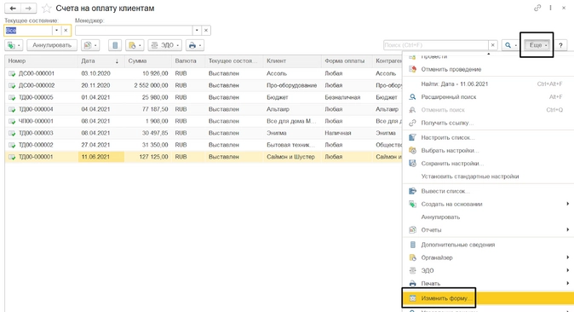Screen dimensions: 574x312
Task: Sort by the Номер column header
Action: coord(42,61)
